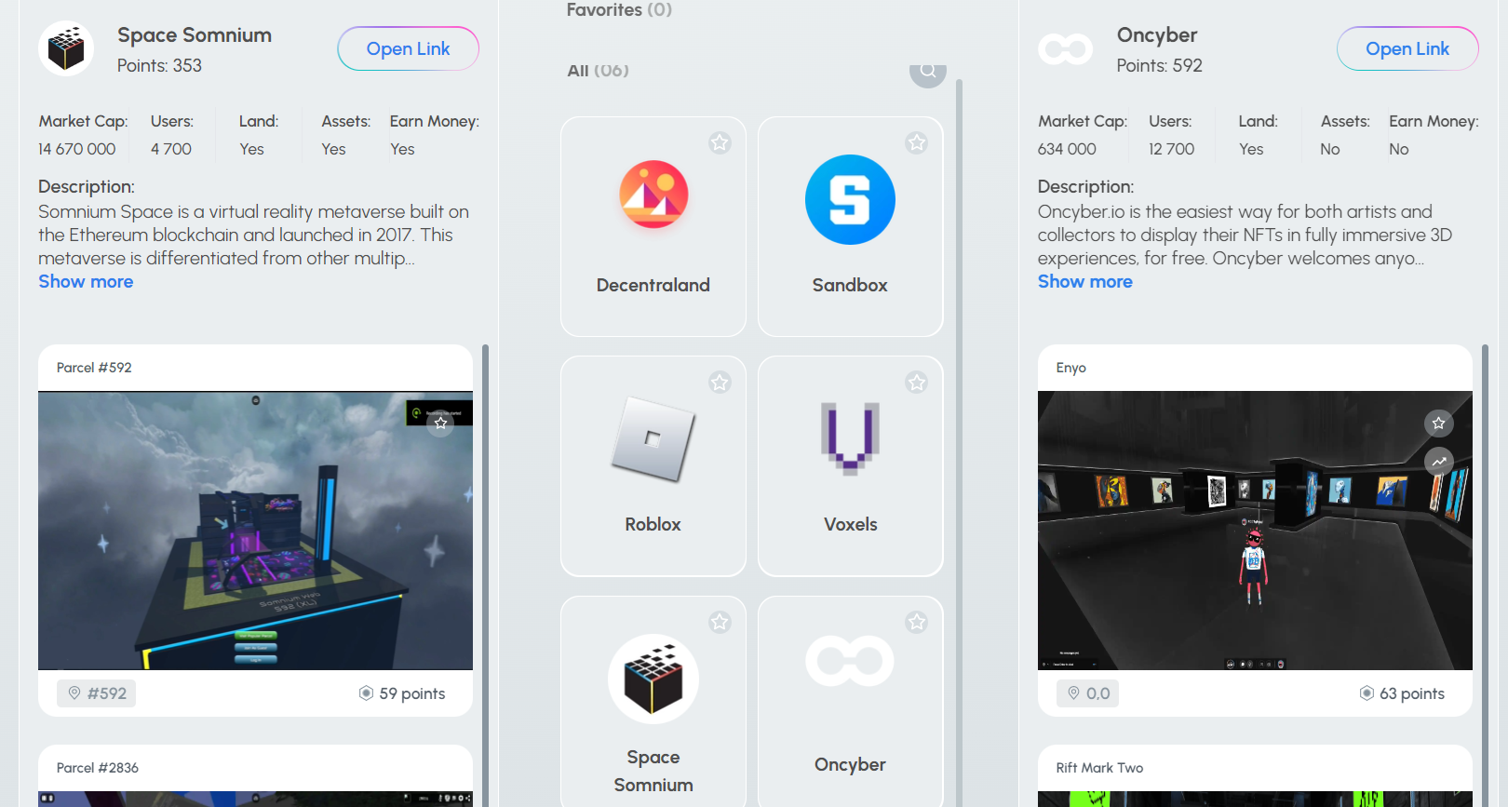1508x807 pixels.
Task: Click the Parcel #592 title
Action: (94, 368)
